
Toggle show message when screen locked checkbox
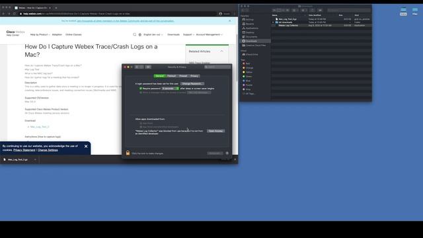141,93
